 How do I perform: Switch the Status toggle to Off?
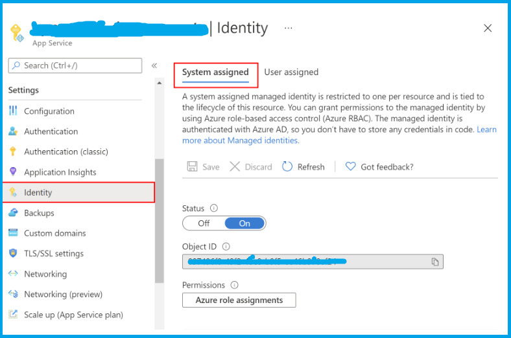click(204, 223)
